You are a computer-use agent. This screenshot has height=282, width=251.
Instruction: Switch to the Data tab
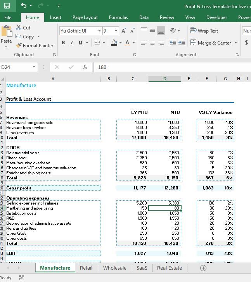pyautogui.click(x=144, y=17)
